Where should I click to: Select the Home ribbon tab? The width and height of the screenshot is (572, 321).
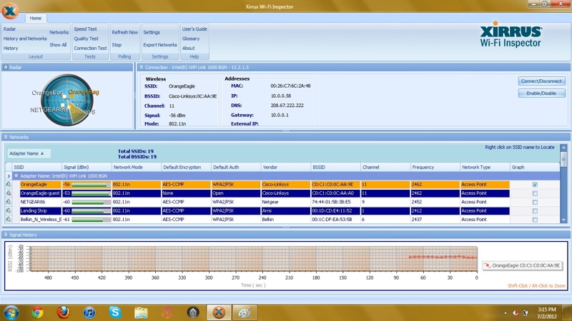point(35,19)
